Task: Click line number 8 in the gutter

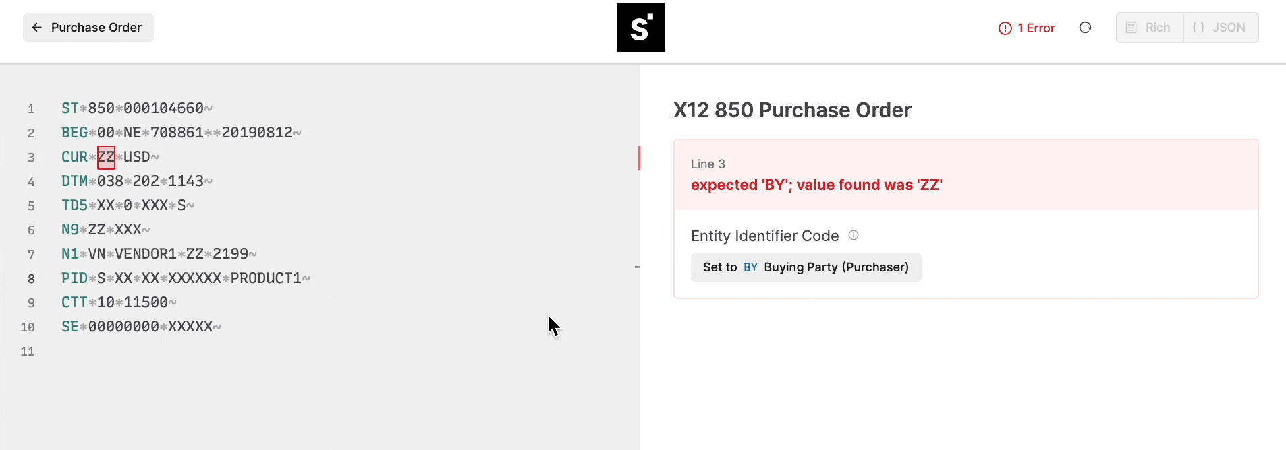Action: [x=31, y=279]
